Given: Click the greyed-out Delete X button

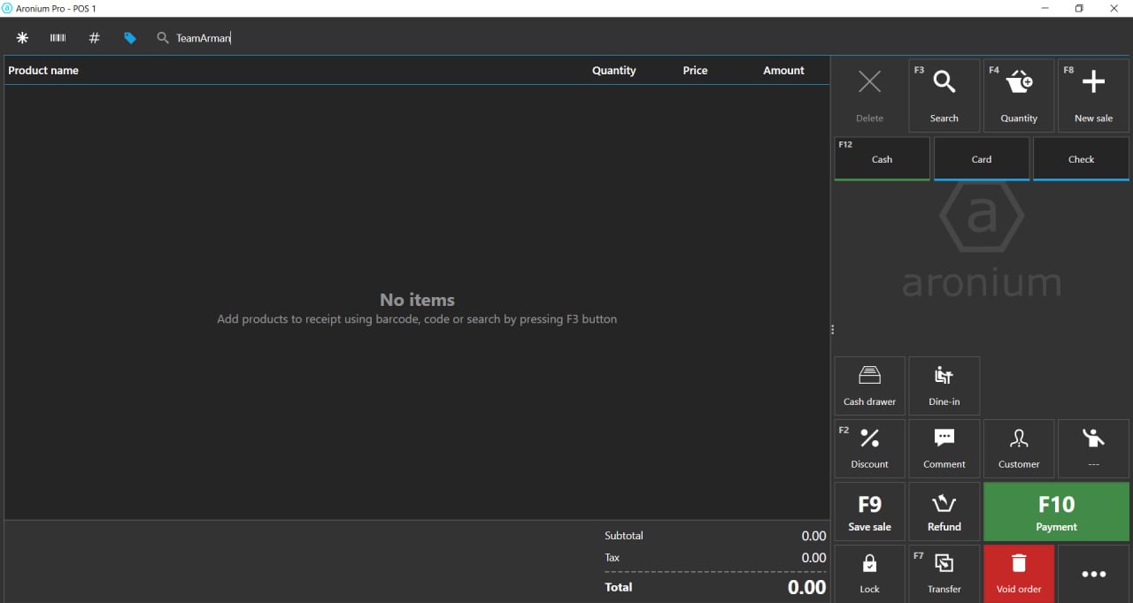Looking at the screenshot, I should click(x=870, y=95).
